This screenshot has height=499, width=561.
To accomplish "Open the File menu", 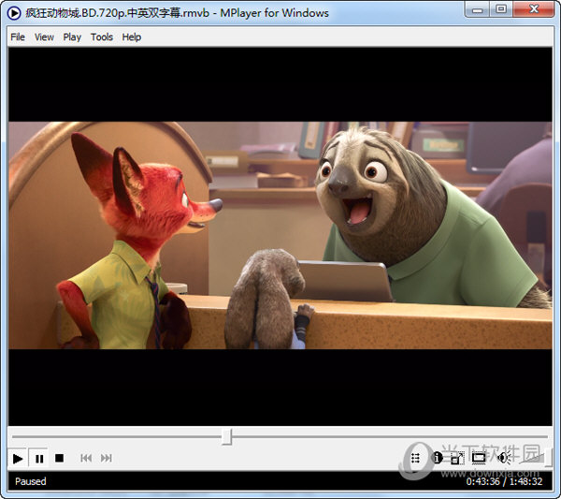I will point(18,37).
